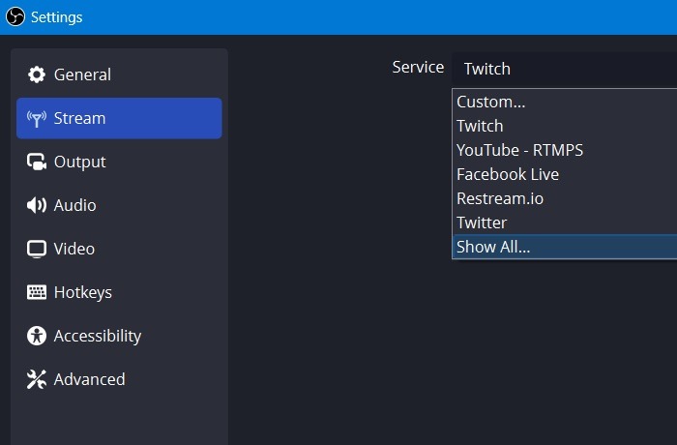Click the Advanced tools icon
677x445 pixels.
pos(37,379)
